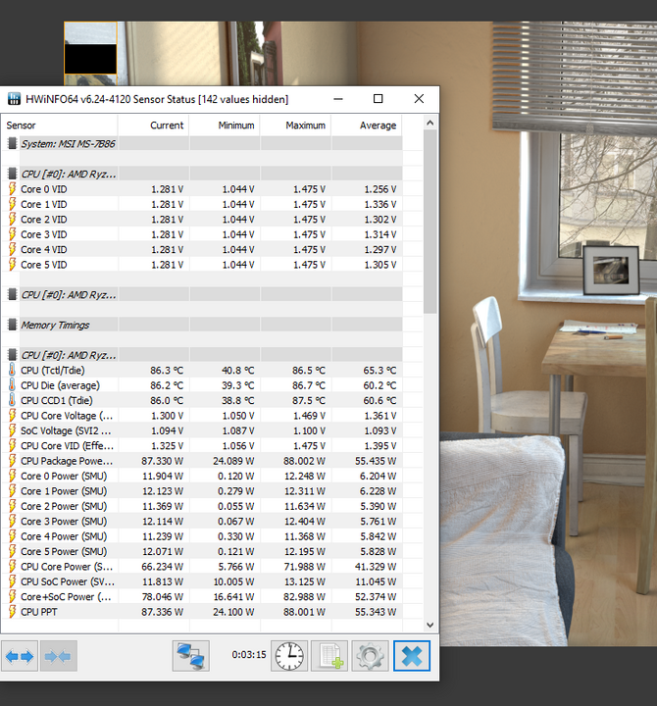Image resolution: width=657 pixels, height=706 pixels.
Task: Click the Minimum column header
Action: (225, 126)
